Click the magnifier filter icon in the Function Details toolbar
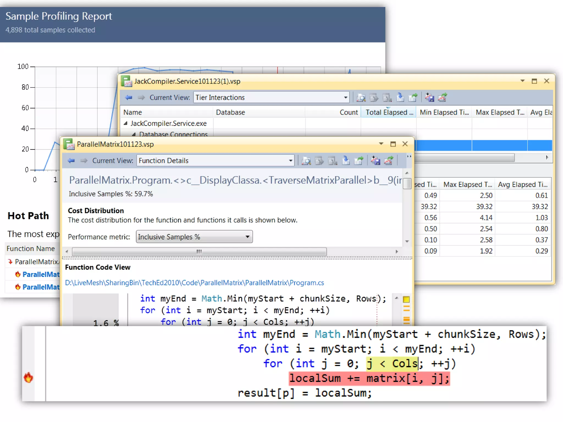Screen dimensions: 563x422 coord(306,161)
